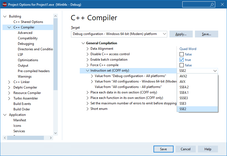Select the Advanced tree item
Viewport: 227px width, 156px height.
[x=25, y=33]
